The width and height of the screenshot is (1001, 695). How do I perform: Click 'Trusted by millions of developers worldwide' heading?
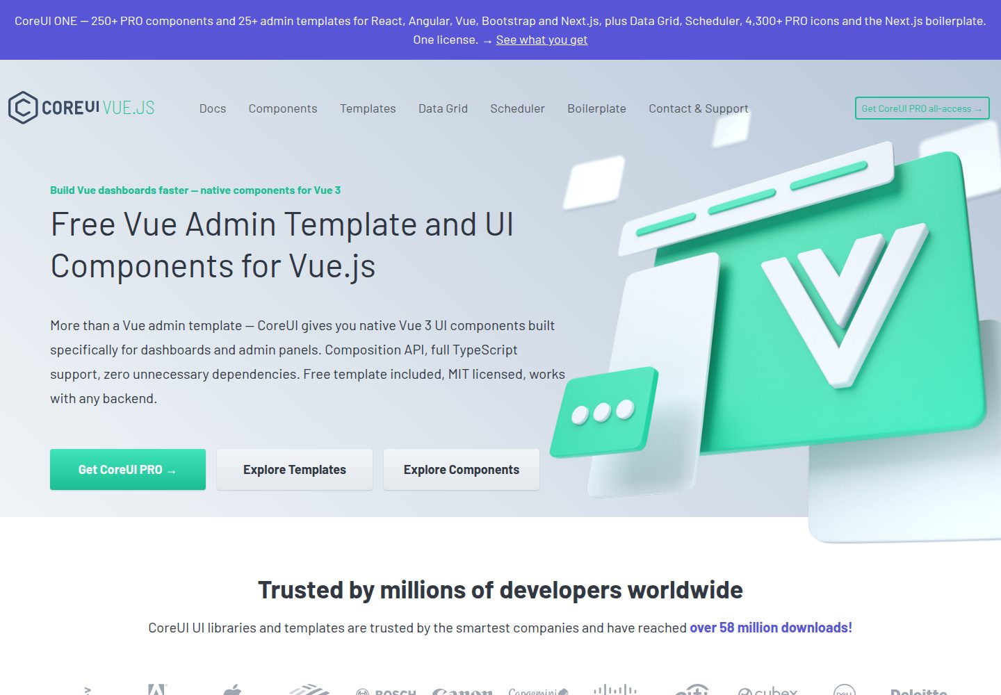pyautogui.click(x=500, y=590)
